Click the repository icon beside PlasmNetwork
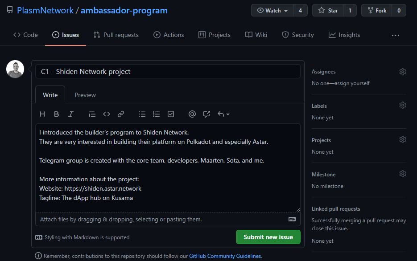This screenshot has height=261, width=417. click(10, 10)
